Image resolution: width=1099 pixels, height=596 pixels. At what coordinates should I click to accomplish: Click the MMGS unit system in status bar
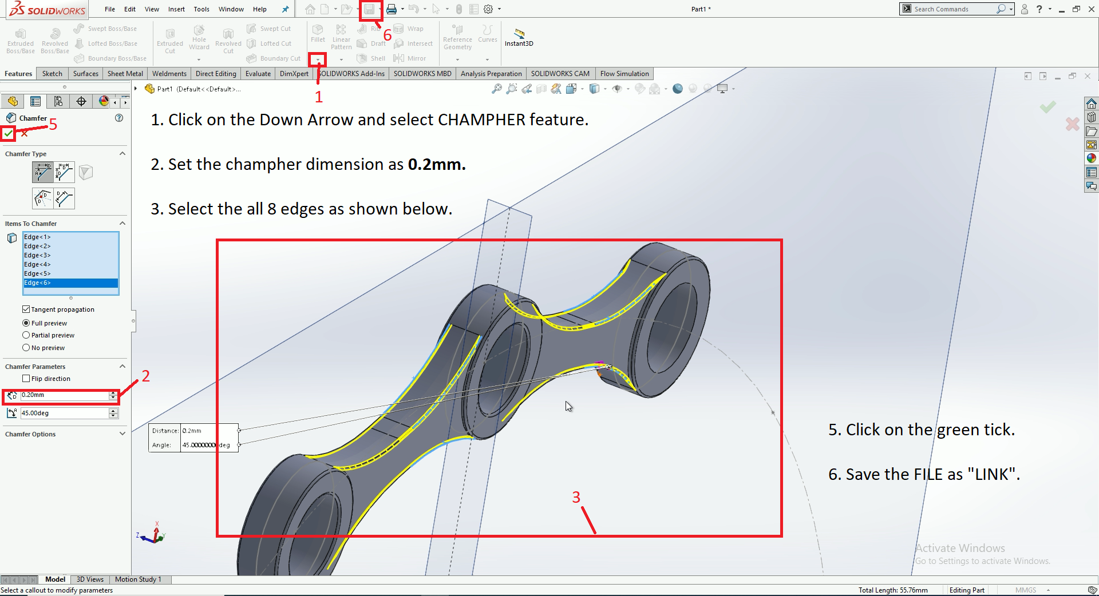[1026, 590]
